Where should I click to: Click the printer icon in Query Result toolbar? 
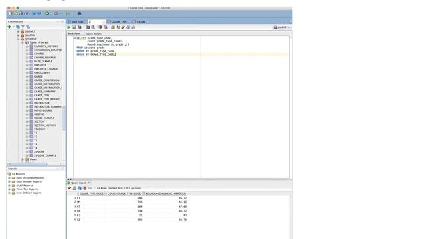pyautogui.click(x=74, y=188)
